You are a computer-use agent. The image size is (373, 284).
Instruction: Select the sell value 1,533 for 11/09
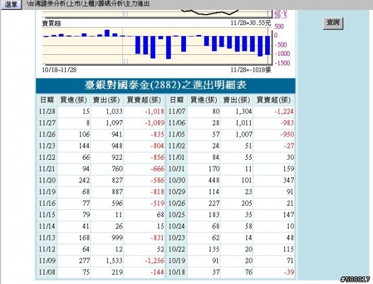(114, 261)
